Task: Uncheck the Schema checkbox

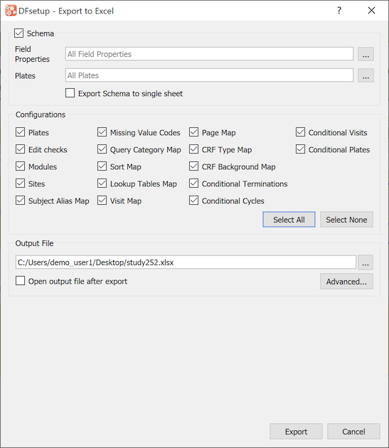Action: coord(19,33)
